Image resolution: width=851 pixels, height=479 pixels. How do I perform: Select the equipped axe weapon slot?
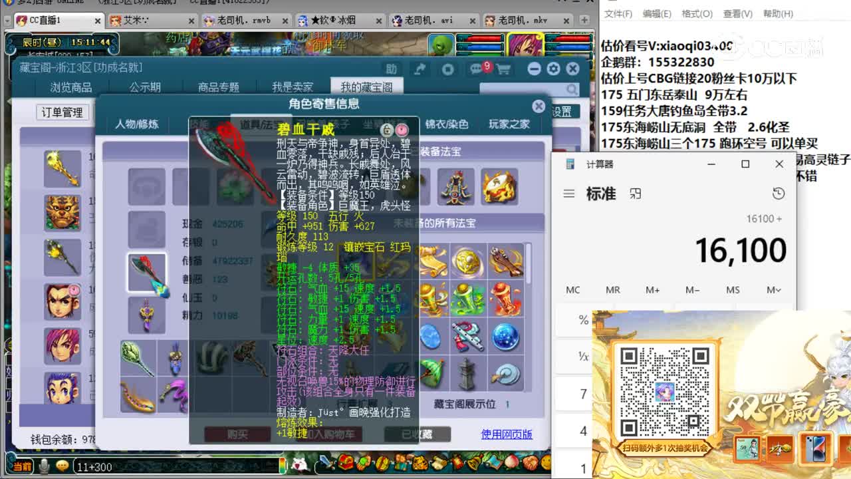[147, 273]
